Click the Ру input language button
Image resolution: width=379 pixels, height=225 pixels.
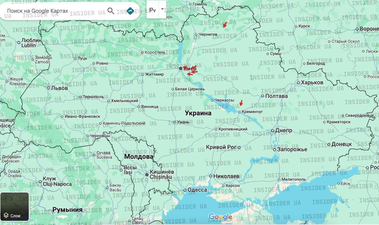[152, 10]
